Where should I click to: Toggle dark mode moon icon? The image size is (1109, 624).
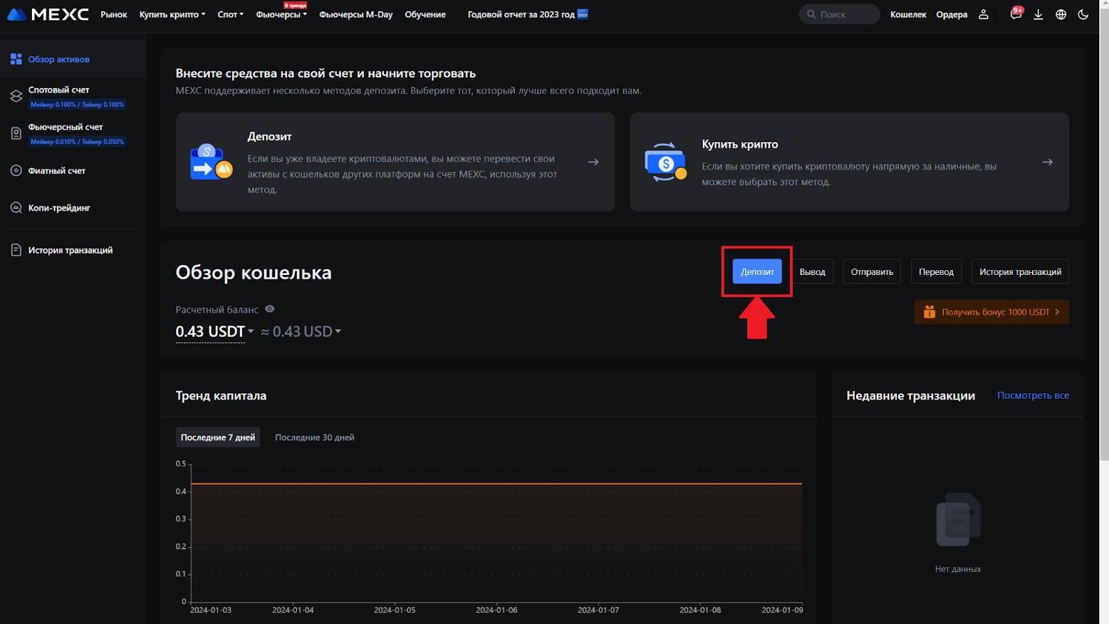[1083, 15]
